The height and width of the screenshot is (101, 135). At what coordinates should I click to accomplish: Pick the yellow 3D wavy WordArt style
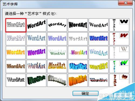99,67
